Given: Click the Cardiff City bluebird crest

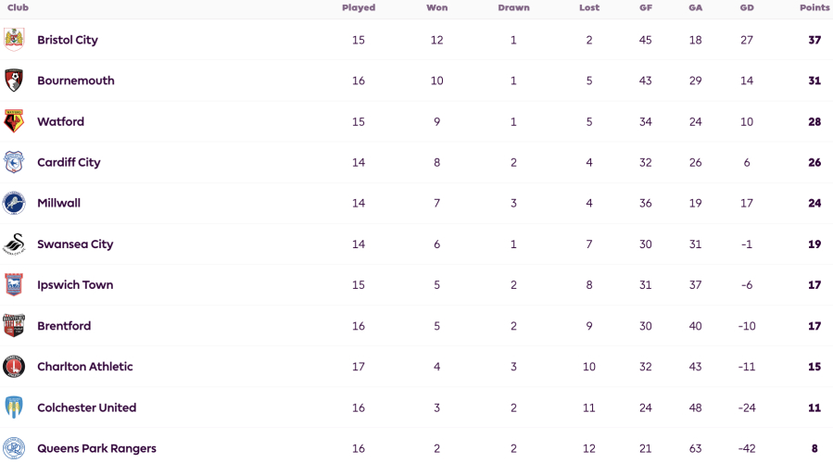Looking at the screenshot, I should coord(14,162).
